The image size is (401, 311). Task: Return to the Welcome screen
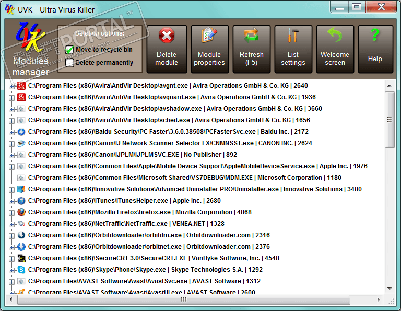[x=335, y=49]
